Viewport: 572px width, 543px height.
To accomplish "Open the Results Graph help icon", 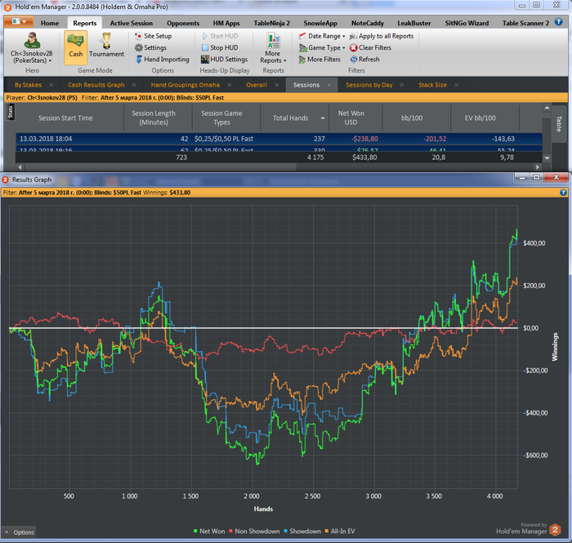I will pyautogui.click(x=563, y=193).
